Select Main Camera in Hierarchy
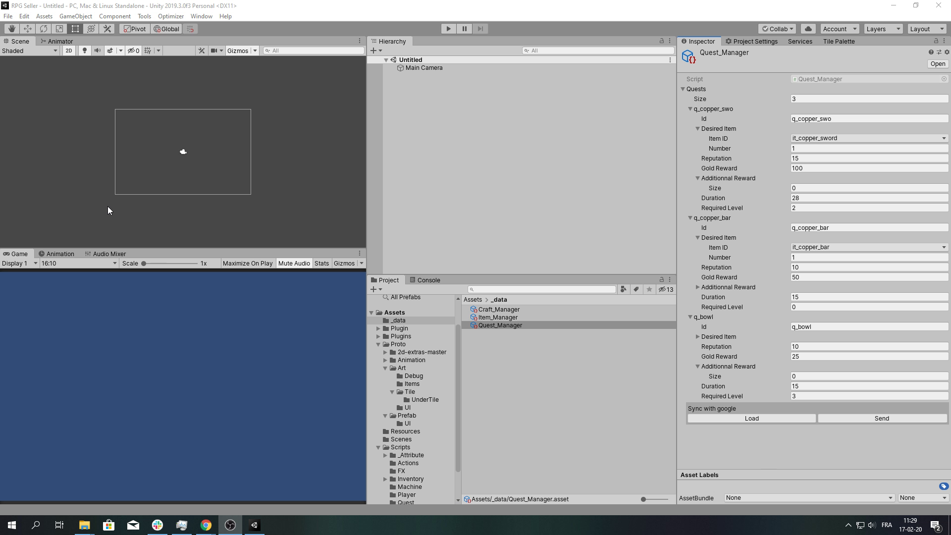Image resolution: width=951 pixels, height=535 pixels. [x=423, y=68]
